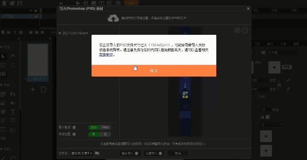
Task: Expand the 2公司介绍.psd tree item
Action: click(60, 33)
